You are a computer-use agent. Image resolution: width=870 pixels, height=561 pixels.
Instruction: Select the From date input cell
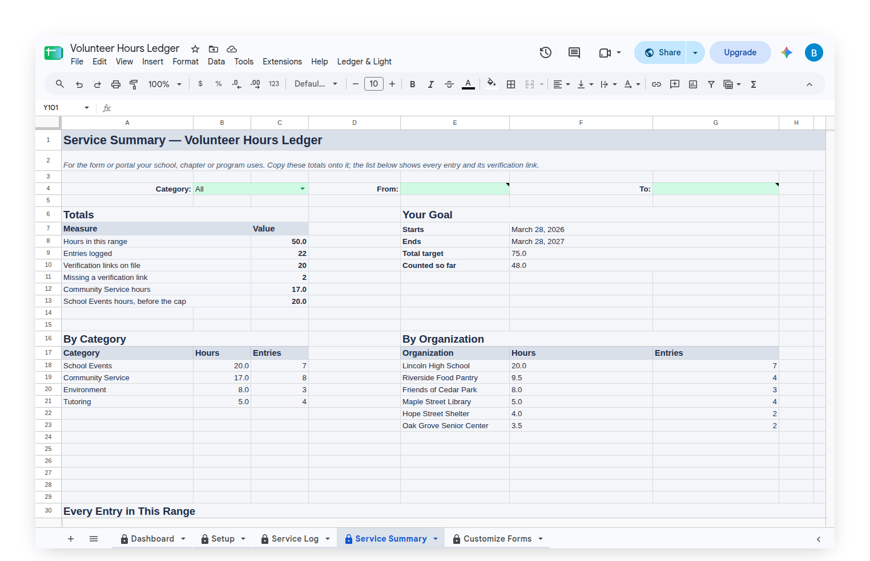pyautogui.click(x=454, y=189)
